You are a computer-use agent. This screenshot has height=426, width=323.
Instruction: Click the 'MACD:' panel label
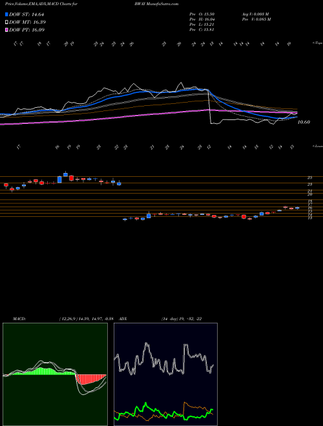[19, 319]
